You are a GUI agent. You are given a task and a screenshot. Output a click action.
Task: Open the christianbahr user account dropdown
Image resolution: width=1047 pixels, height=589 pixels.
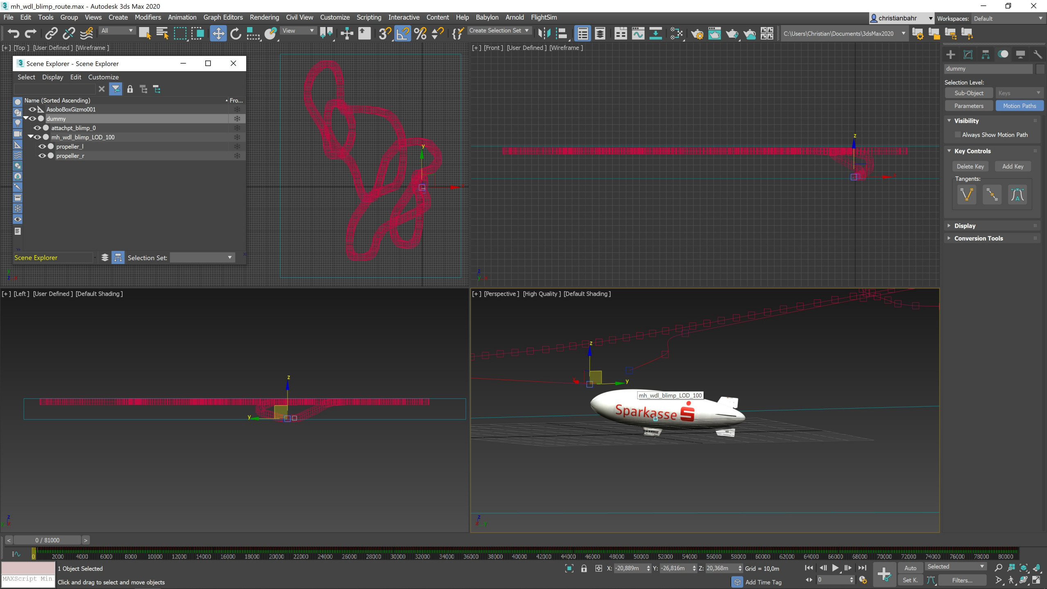pos(901,18)
